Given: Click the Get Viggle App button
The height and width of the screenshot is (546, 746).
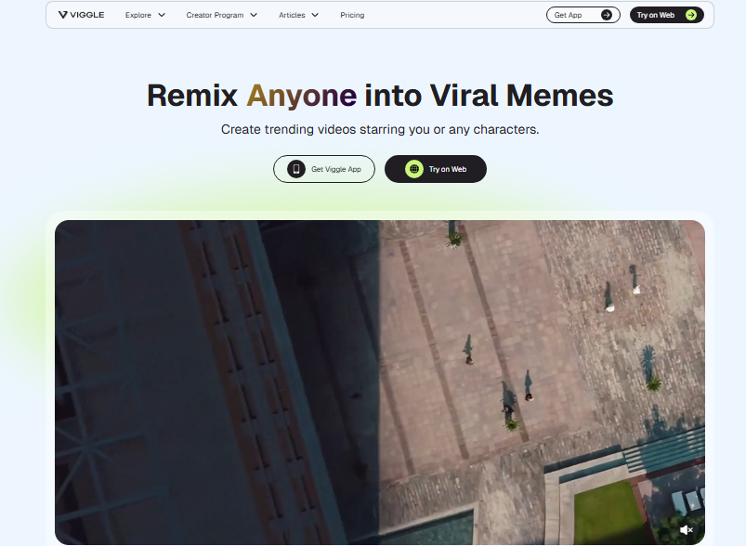Looking at the screenshot, I should pos(324,169).
